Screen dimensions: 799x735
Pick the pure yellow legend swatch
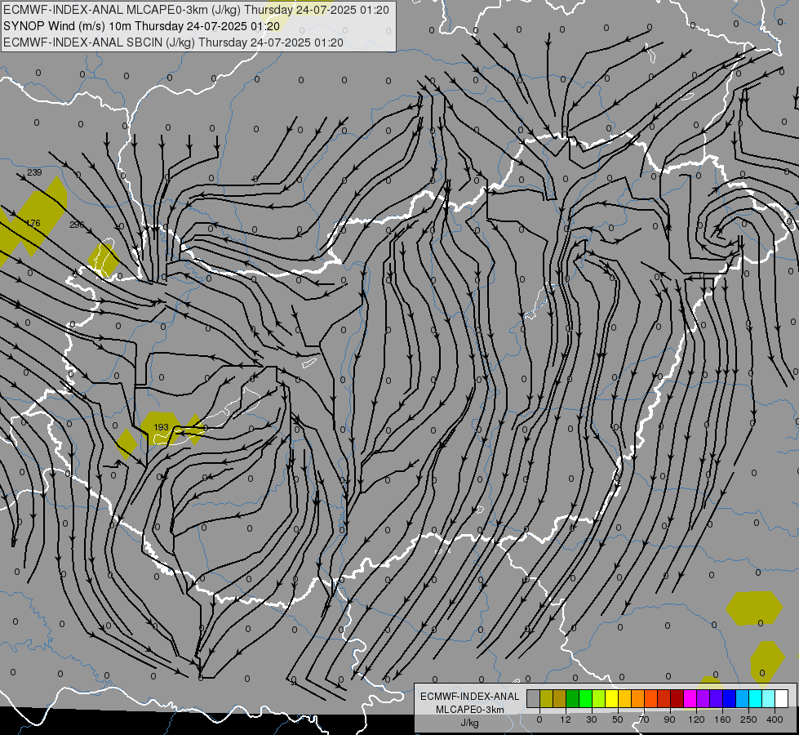pyautogui.click(x=612, y=699)
